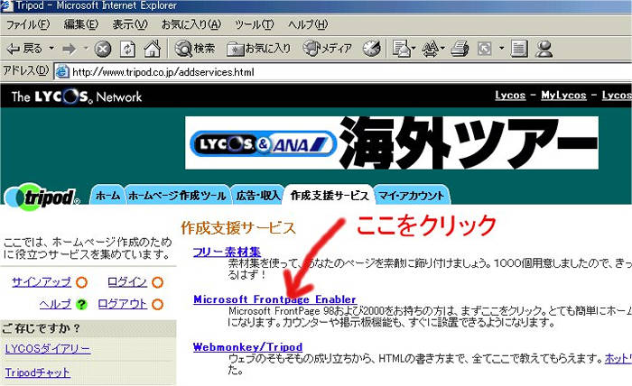Switch to the ホームページ作成ツール tab
The image size is (632, 386).
(177, 196)
